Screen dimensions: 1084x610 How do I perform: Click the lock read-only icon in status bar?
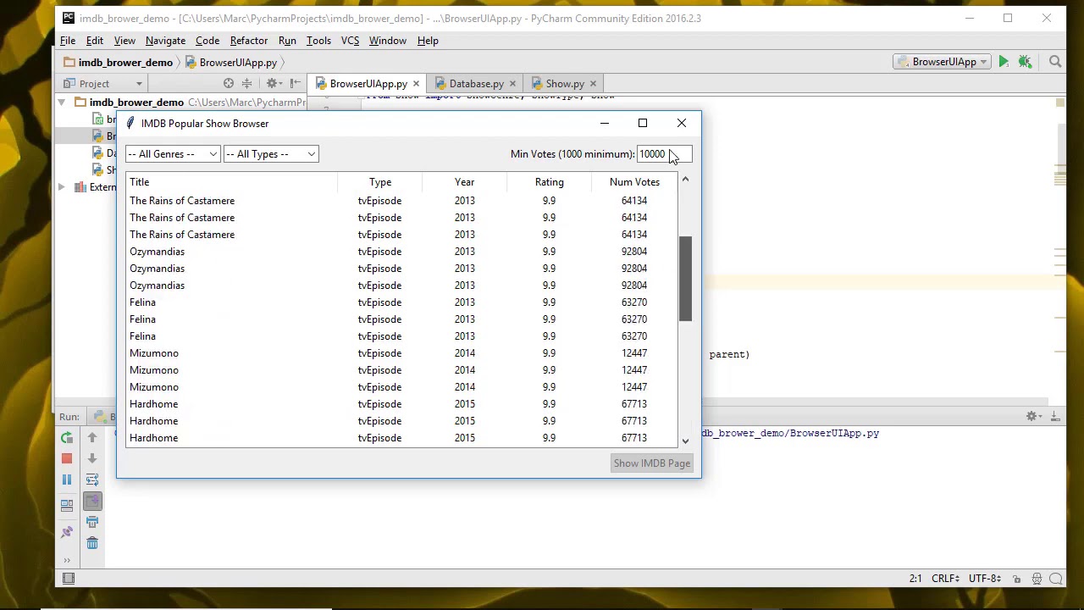(x=1016, y=579)
